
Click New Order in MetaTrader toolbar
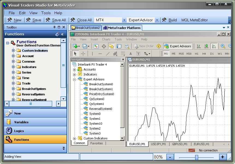(144, 46)
